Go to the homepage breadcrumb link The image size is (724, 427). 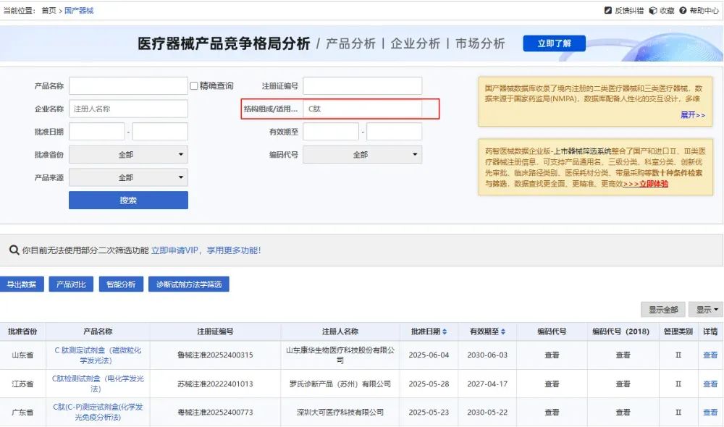(49, 11)
